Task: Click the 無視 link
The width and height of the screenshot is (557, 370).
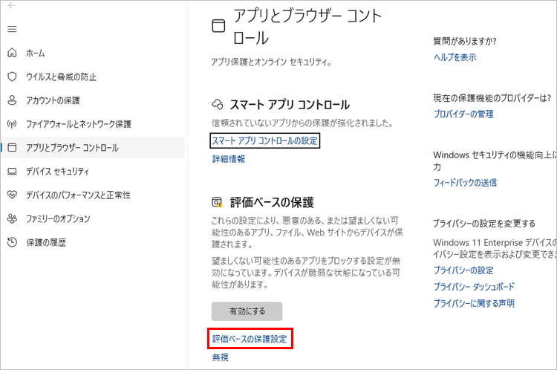Action: [221, 357]
